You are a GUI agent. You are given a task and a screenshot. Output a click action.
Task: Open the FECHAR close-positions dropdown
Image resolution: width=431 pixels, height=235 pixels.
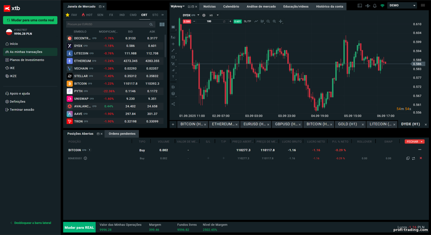422,142
